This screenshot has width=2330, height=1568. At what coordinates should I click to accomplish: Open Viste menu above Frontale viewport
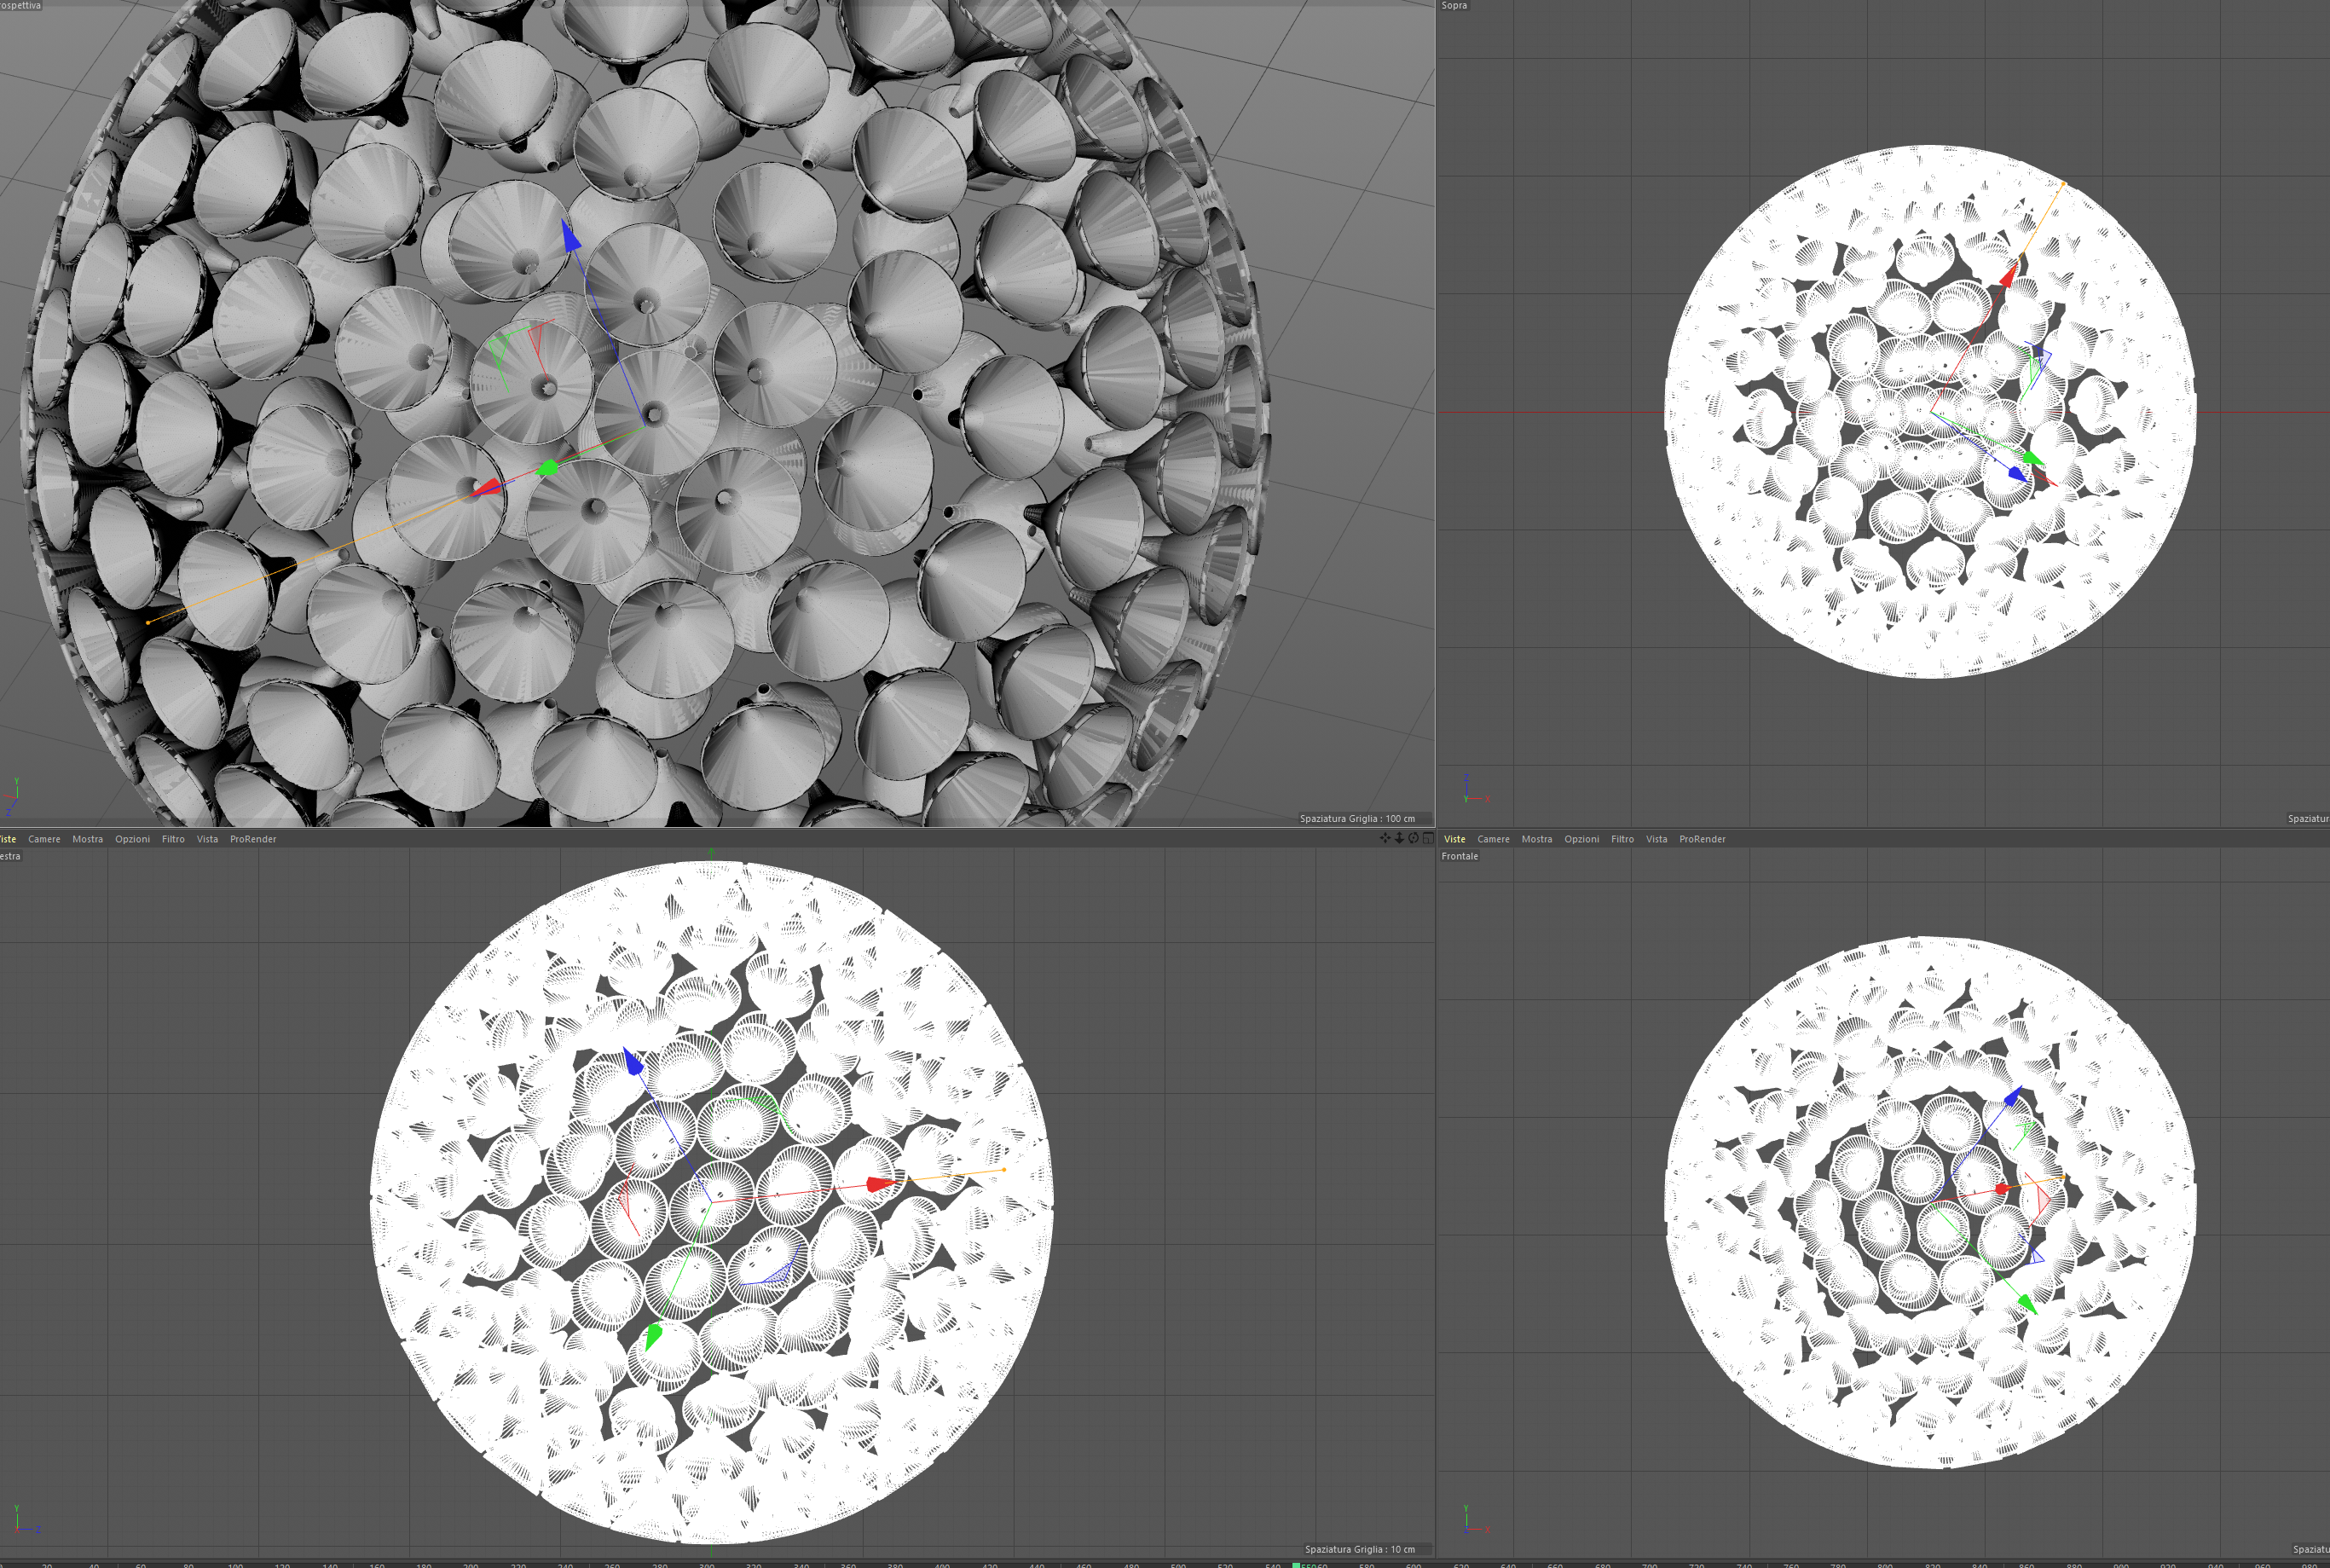click(x=1454, y=839)
